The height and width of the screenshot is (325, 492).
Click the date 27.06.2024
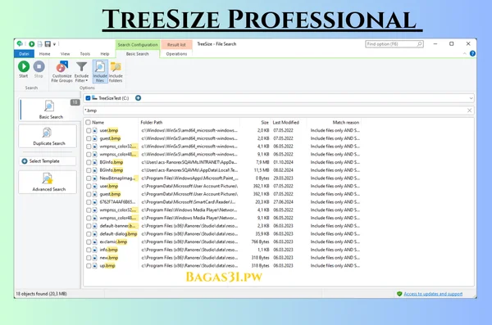click(x=283, y=202)
